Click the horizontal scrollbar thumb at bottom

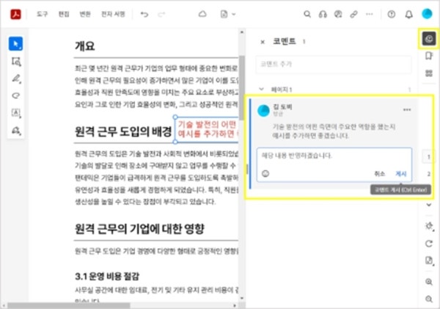(68, 305)
